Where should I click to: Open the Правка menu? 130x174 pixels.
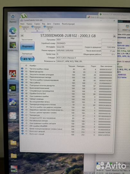(x=29, y=24)
